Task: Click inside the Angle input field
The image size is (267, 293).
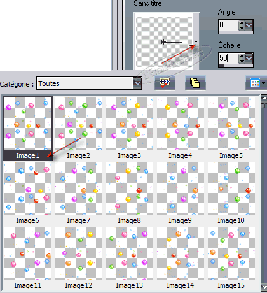Action: (x=228, y=25)
